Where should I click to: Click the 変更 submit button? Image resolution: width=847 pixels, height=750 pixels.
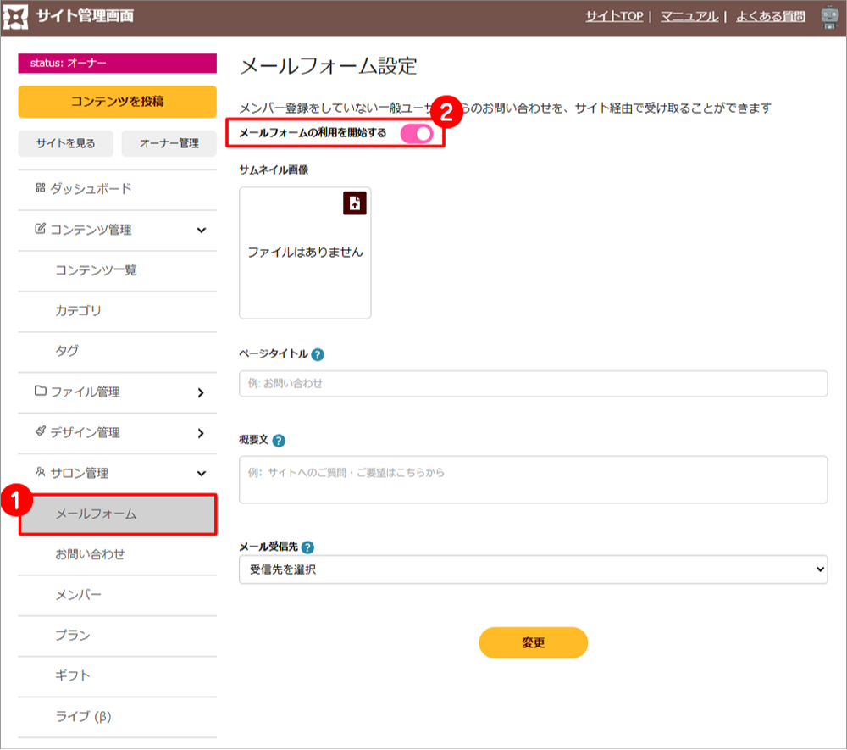click(533, 643)
